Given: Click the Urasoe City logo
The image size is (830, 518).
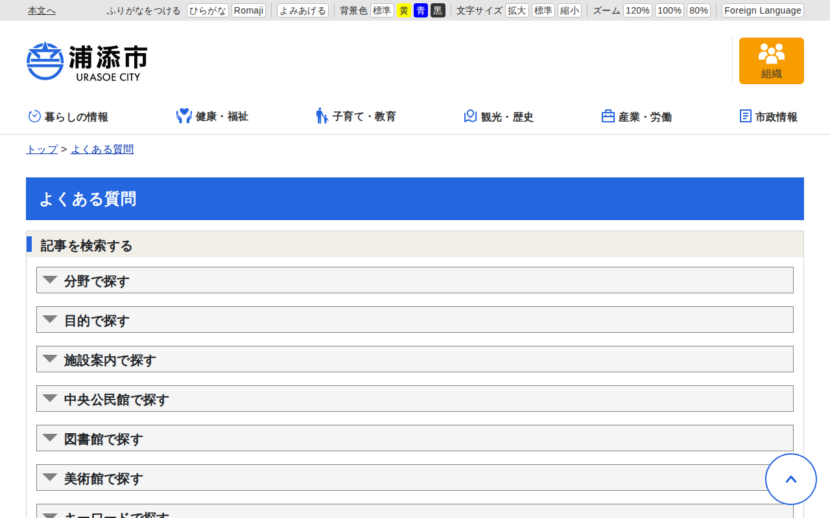Looking at the screenshot, I should [x=87, y=61].
